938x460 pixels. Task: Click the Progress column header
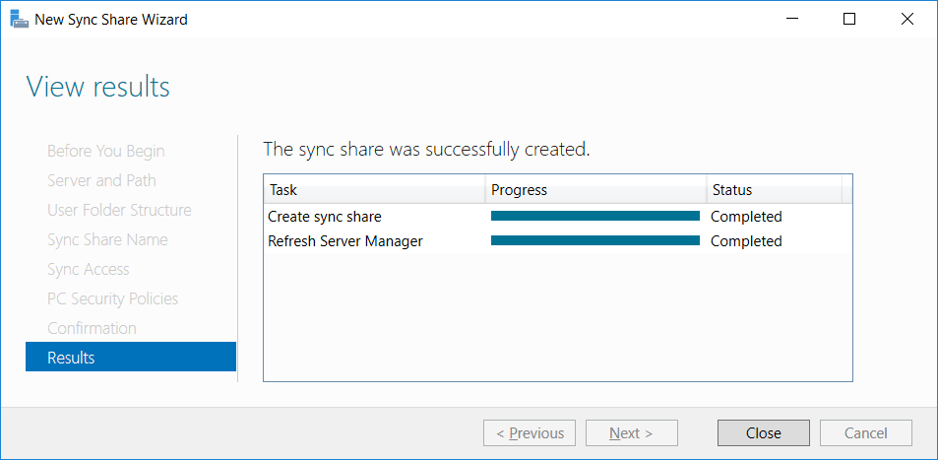coord(595,190)
